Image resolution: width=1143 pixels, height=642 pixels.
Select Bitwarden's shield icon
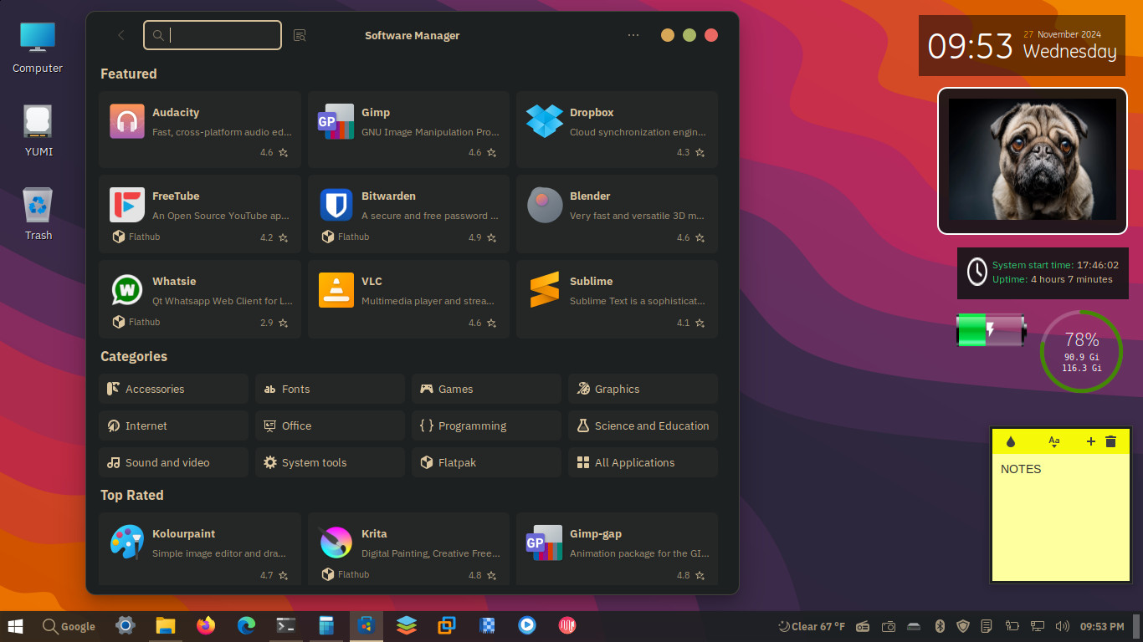(x=336, y=205)
